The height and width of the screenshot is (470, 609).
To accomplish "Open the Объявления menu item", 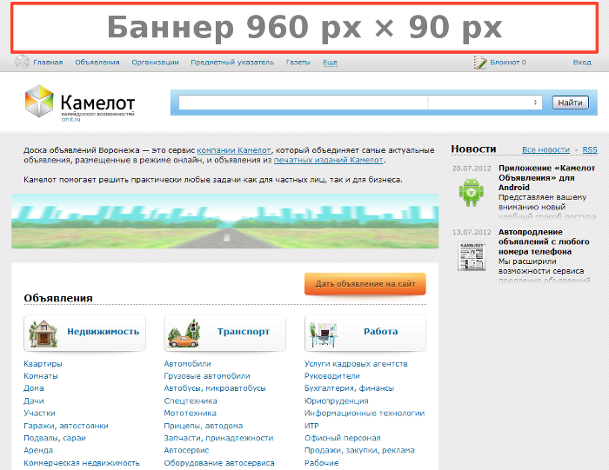I will click(97, 63).
